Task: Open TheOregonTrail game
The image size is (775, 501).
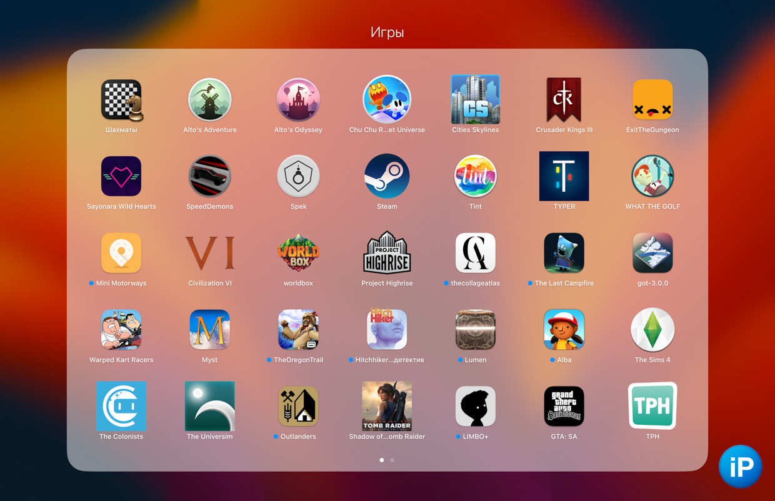Action: [x=298, y=330]
